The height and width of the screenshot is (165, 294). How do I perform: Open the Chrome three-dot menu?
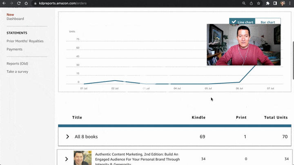click(290, 3)
